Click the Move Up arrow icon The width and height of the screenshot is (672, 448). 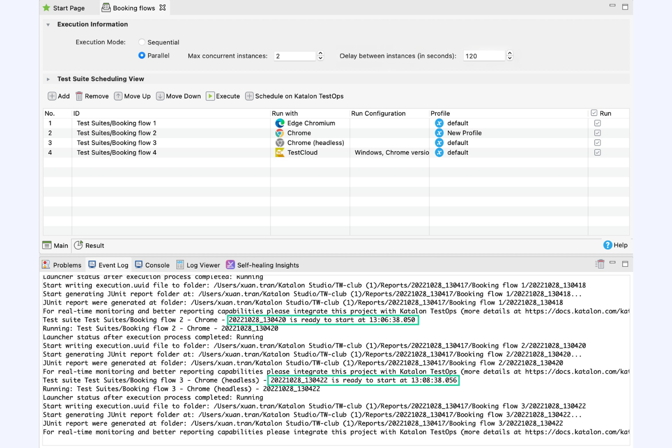pos(118,96)
